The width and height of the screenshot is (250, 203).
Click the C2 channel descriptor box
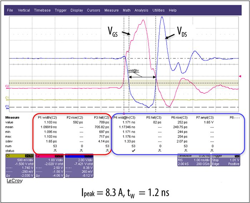pos(49,166)
